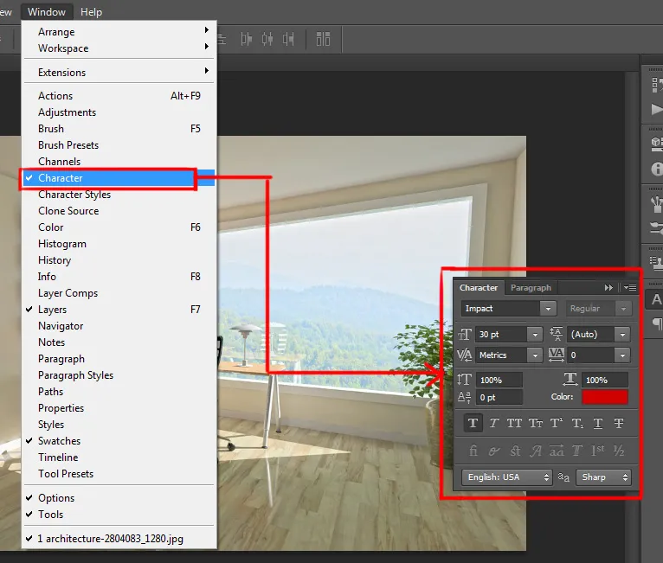Click distribute horizontal centers icon
The height and width of the screenshot is (563, 663).
tap(267, 39)
